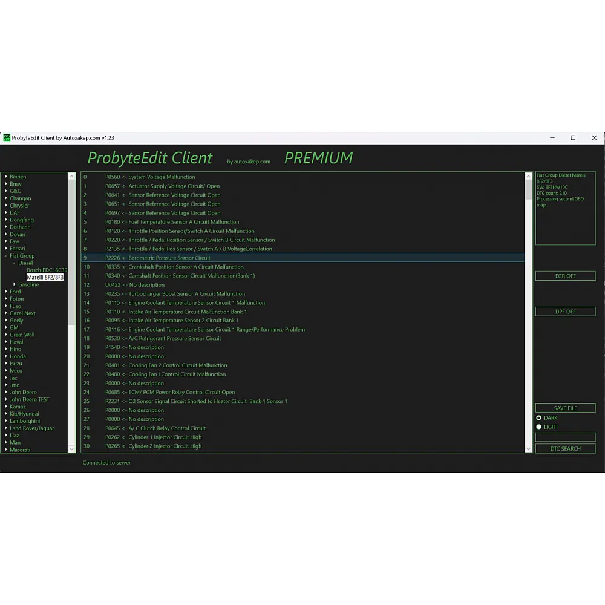Viewport: 605px width, 605px height.
Task: Collapse the Fiat Group tree node
Action: pos(6,256)
